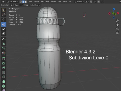Viewport: 121px width, 91px height.
Task: Click the Objects count 1 / 1
Action: point(18,15)
